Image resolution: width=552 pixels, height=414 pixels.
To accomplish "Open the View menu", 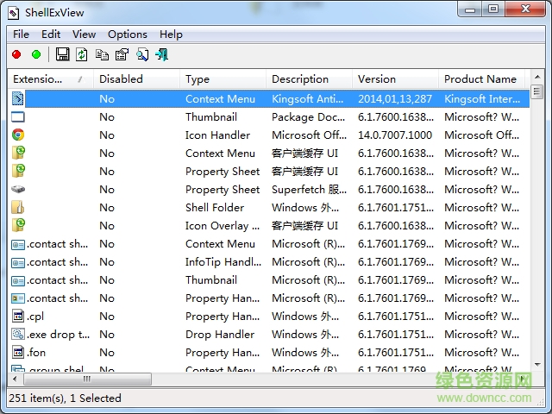I will 84,34.
